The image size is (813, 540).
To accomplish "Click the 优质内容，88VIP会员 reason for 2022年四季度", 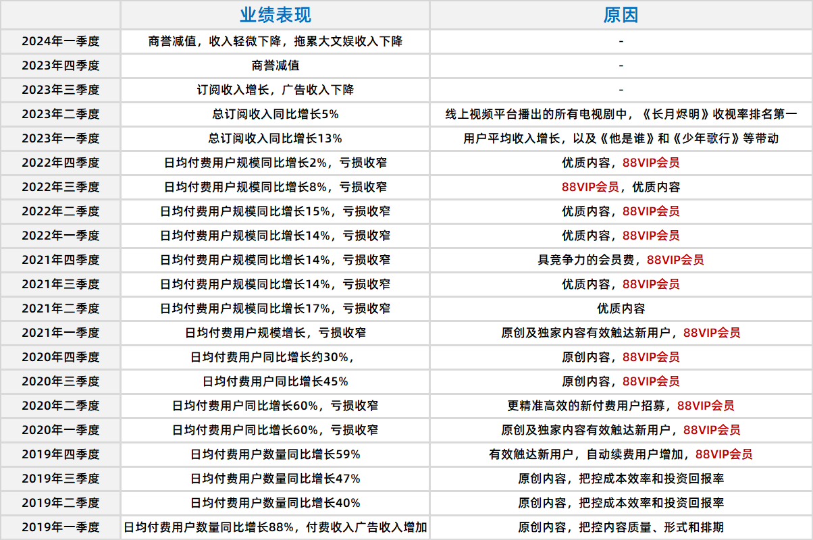I will [621, 163].
